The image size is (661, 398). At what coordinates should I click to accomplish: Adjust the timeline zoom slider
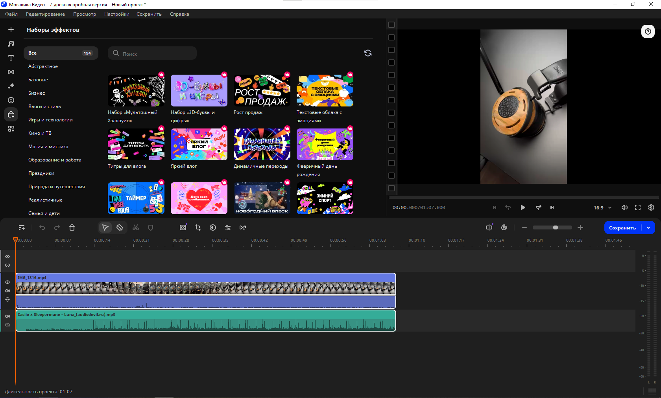pyautogui.click(x=555, y=227)
